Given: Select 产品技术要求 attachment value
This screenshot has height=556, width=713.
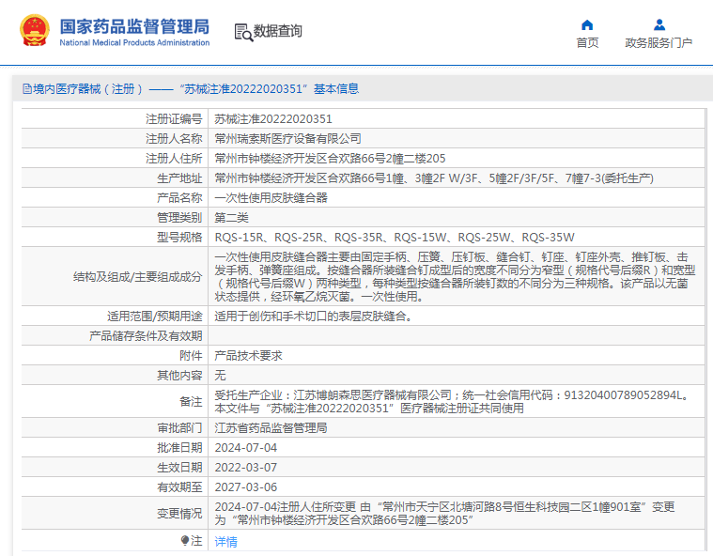Looking at the screenshot, I should click(x=248, y=356).
